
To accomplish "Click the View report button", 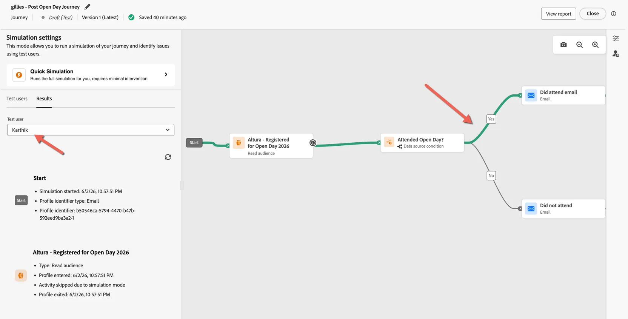I will [x=559, y=14].
